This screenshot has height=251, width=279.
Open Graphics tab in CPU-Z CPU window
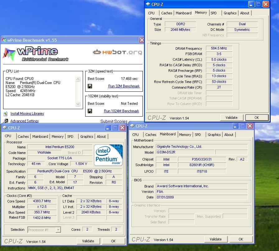point(86,137)
